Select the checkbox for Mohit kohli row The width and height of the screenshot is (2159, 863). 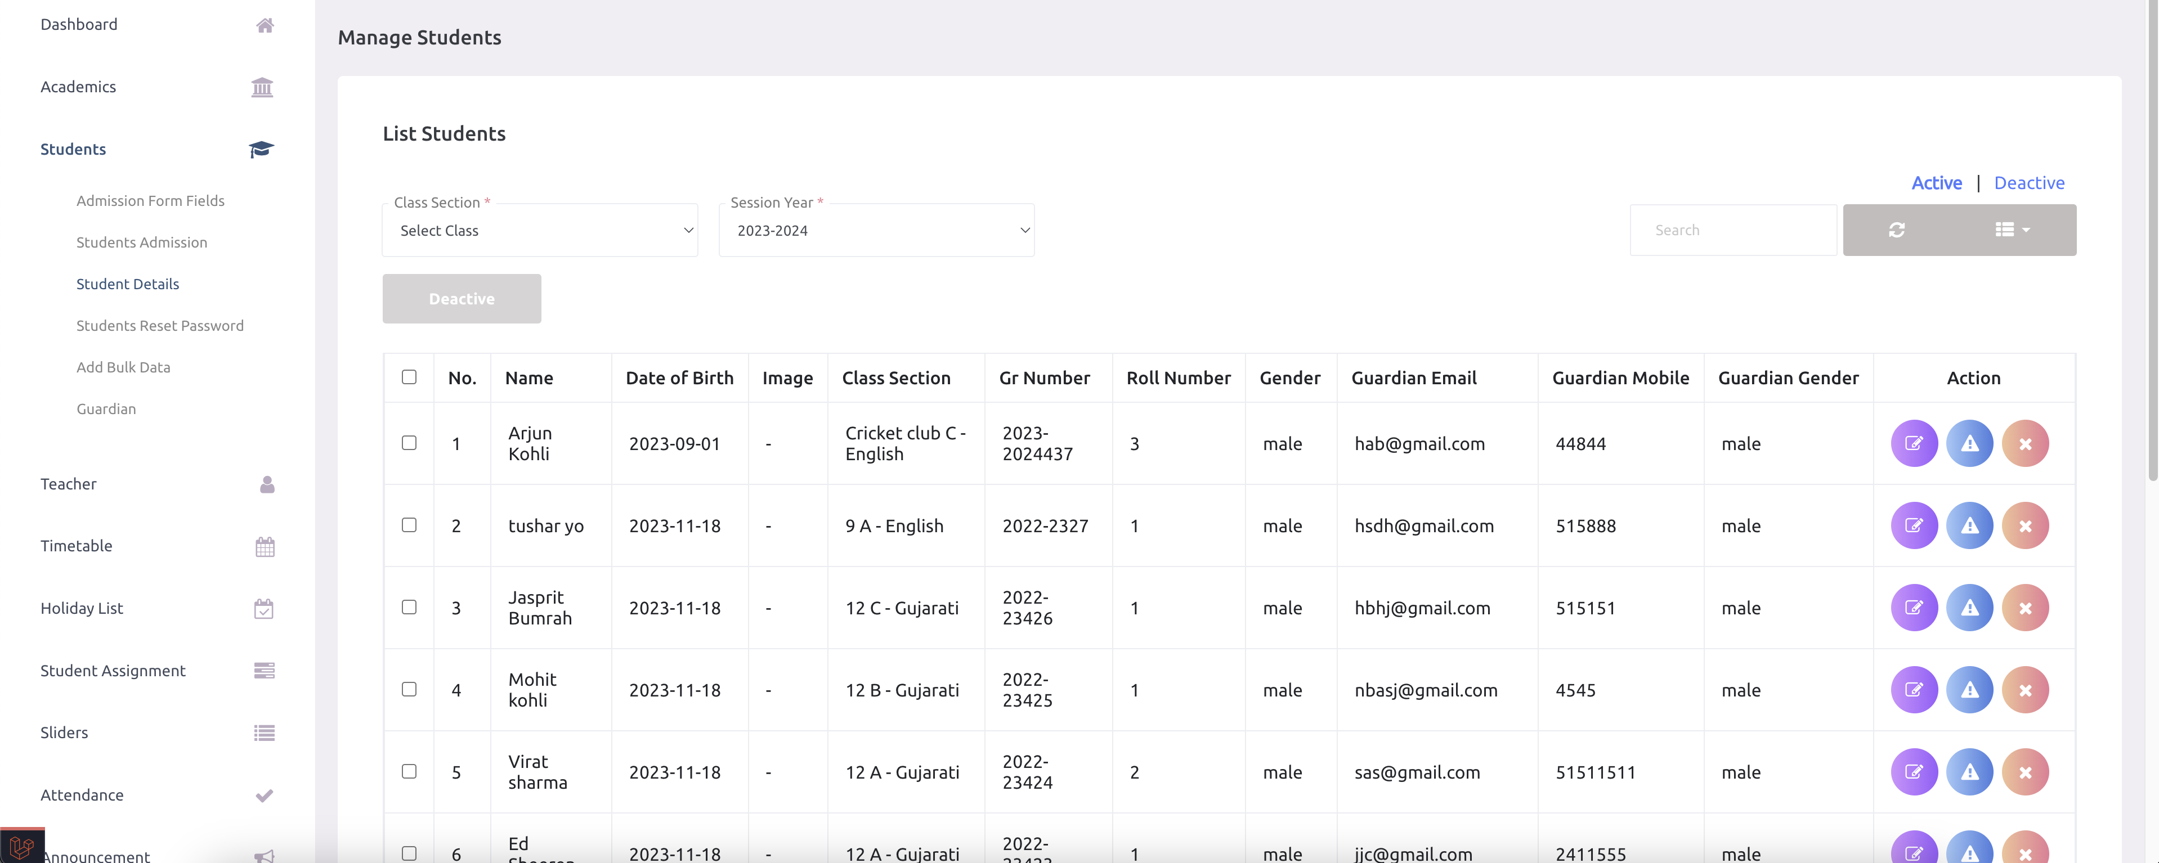click(409, 689)
